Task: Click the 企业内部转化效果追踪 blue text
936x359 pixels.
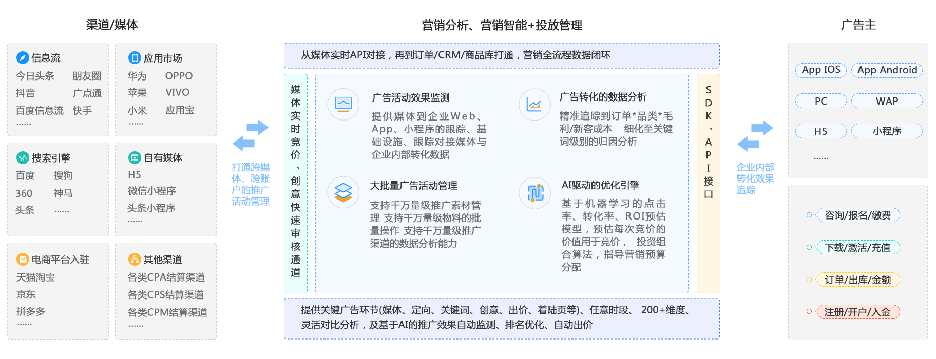Action: click(755, 178)
